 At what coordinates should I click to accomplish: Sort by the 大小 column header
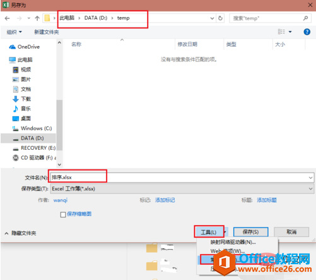click(x=280, y=44)
